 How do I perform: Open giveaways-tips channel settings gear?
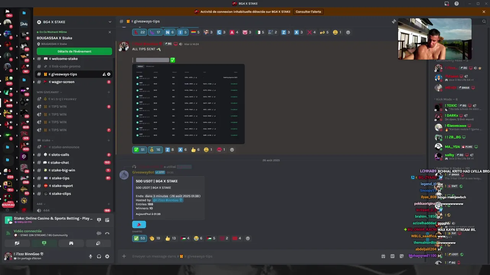click(109, 74)
